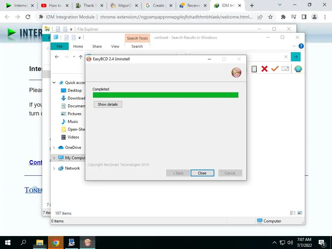Screen dimensions: 332x249
Task: Collapse Quick access tree node
Action: (x=54, y=83)
